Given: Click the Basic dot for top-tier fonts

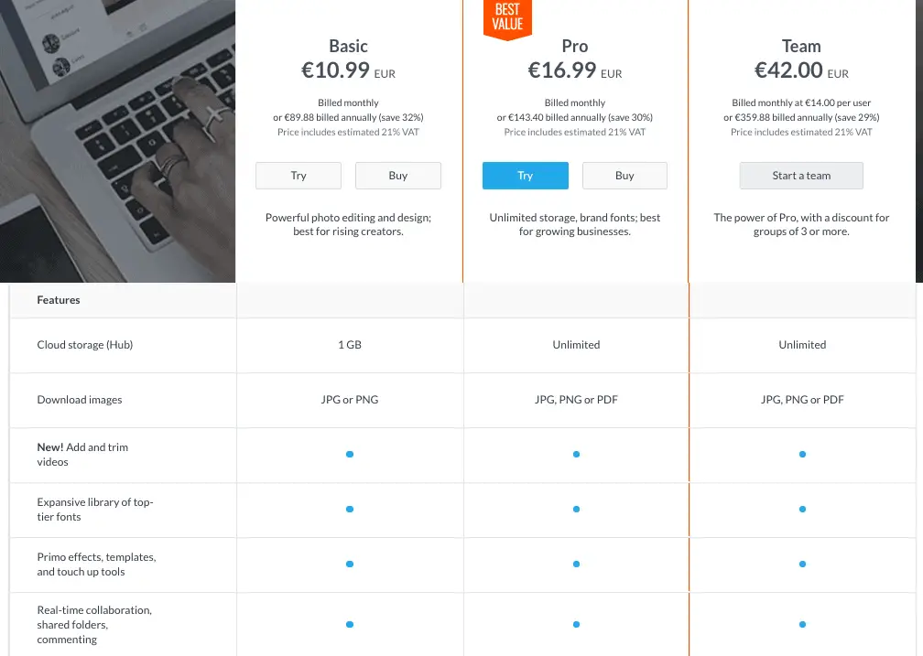Looking at the screenshot, I should (350, 509).
